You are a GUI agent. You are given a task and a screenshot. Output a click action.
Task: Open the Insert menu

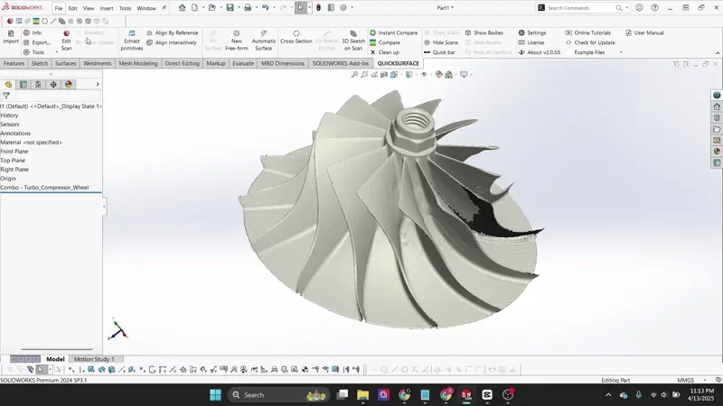(107, 8)
